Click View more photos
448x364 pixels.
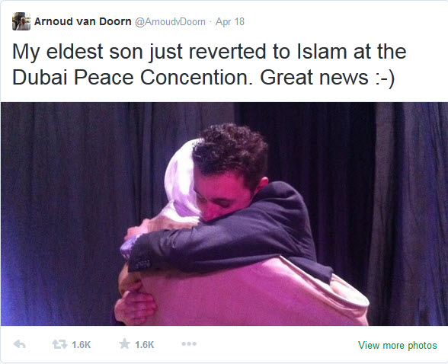point(398,345)
